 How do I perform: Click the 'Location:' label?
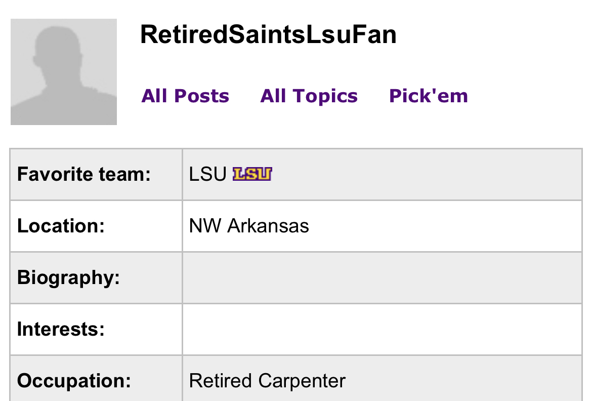click(x=61, y=226)
